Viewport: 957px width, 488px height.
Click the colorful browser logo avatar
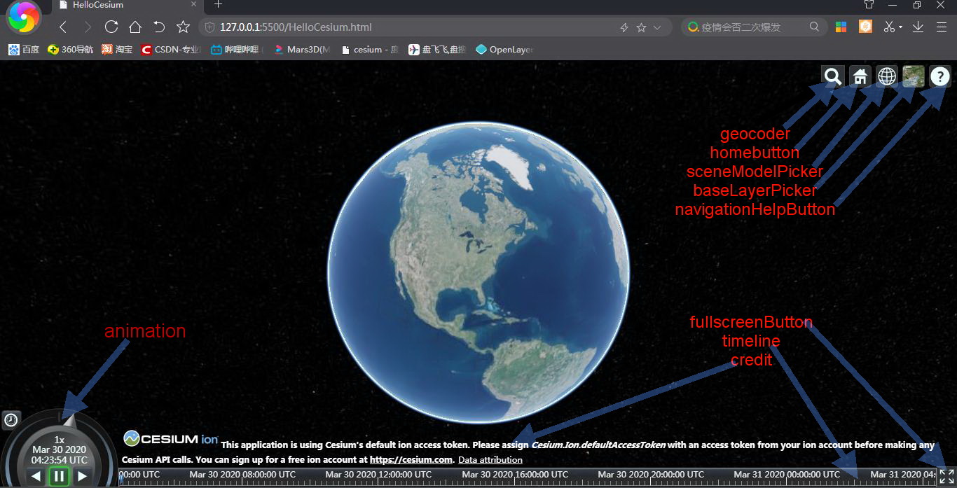coord(23,16)
